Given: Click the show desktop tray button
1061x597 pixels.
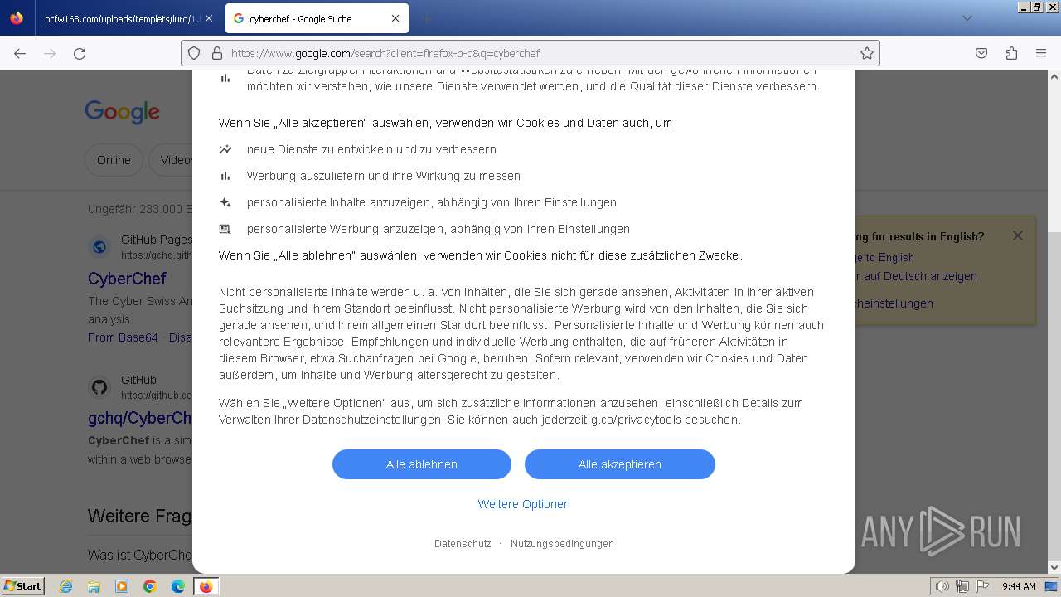Looking at the screenshot, I should [x=1051, y=586].
